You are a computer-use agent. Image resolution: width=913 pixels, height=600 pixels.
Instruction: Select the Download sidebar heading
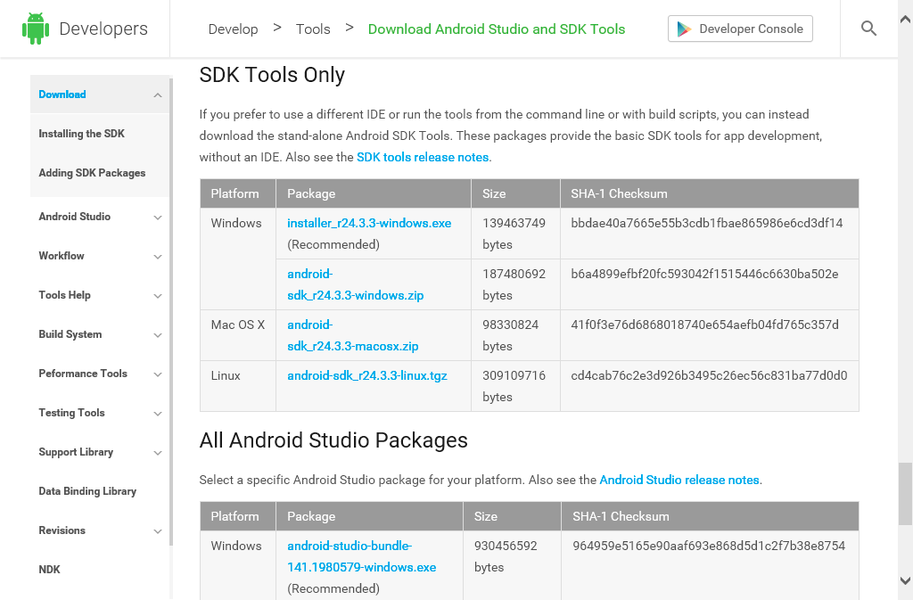(x=62, y=95)
